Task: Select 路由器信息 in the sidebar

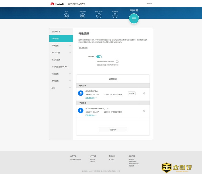Action: pos(61,32)
